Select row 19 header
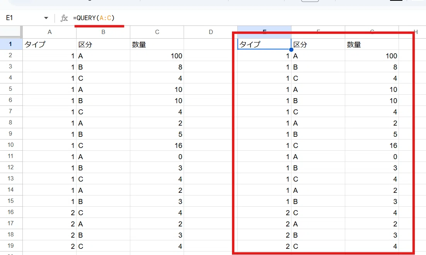 (10, 246)
